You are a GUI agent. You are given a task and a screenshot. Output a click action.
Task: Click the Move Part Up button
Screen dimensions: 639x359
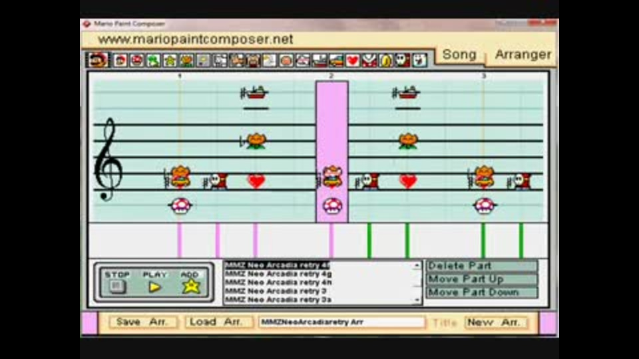(x=482, y=279)
